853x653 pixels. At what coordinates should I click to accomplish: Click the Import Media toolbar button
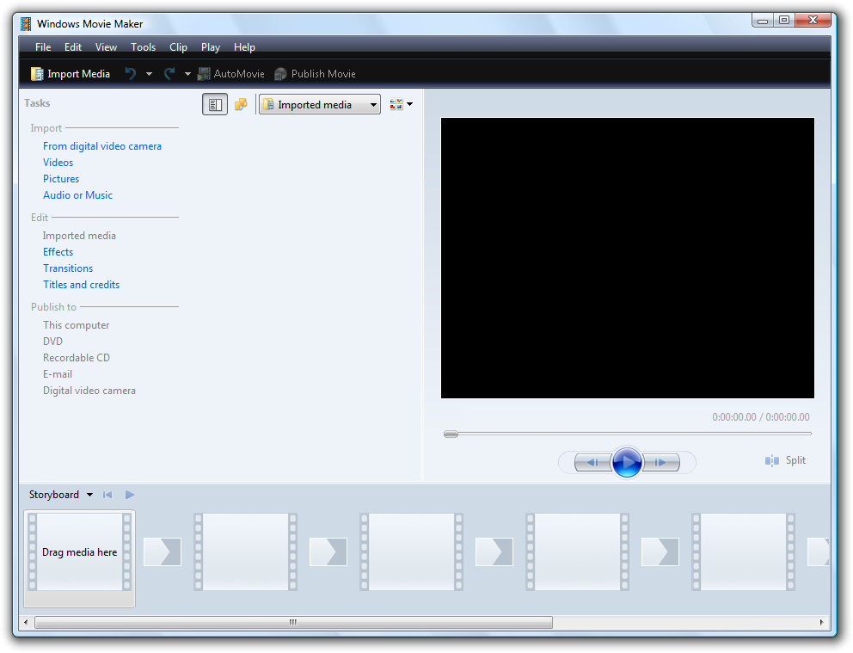click(x=71, y=74)
